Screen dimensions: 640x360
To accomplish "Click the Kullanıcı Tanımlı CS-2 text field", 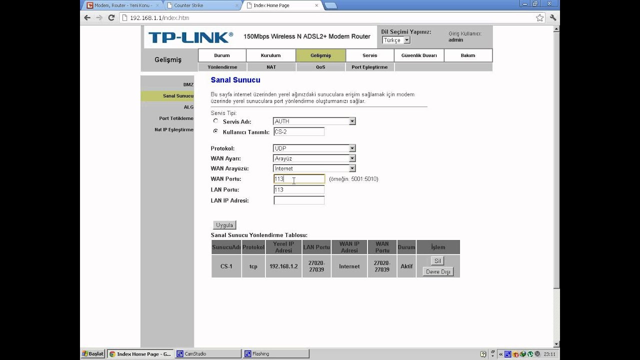I will coord(299,131).
